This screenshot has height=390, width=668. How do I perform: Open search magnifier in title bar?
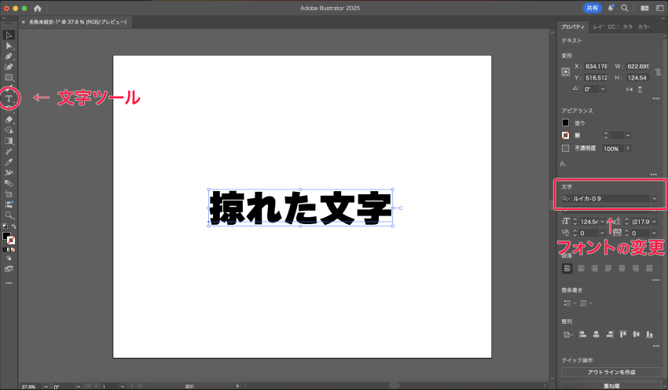[x=625, y=8]
